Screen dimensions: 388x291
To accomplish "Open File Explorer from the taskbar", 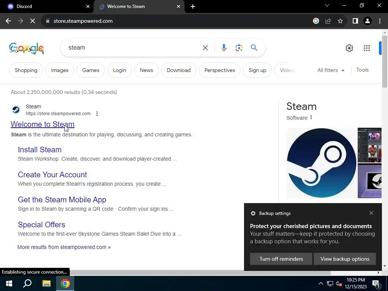I will pyautogui.click(x=46, y=283).
